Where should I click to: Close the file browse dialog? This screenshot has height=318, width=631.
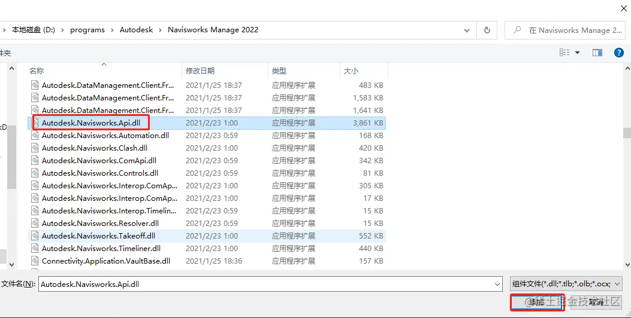coord(623,8)
